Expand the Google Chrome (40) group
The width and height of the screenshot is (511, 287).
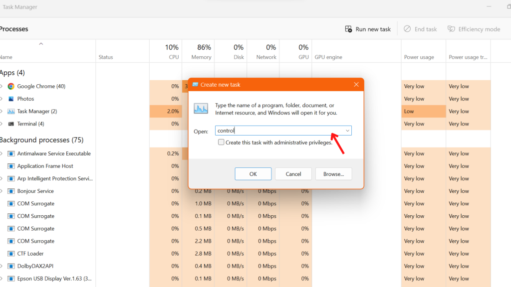point(1,86)
